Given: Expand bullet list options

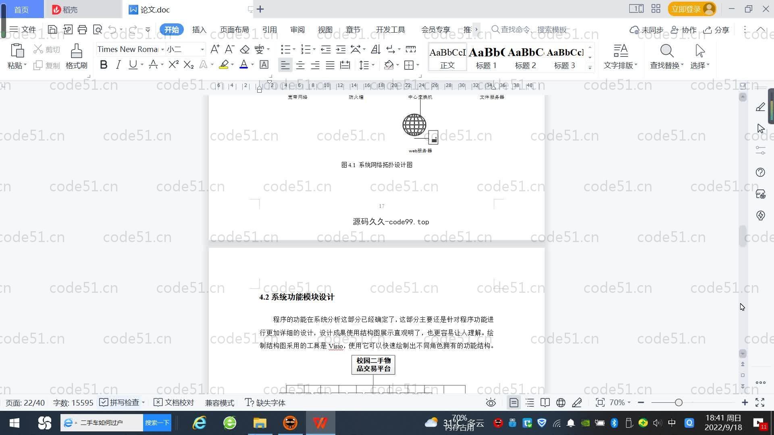Looking at the screenshot, I should coord(294,50).
